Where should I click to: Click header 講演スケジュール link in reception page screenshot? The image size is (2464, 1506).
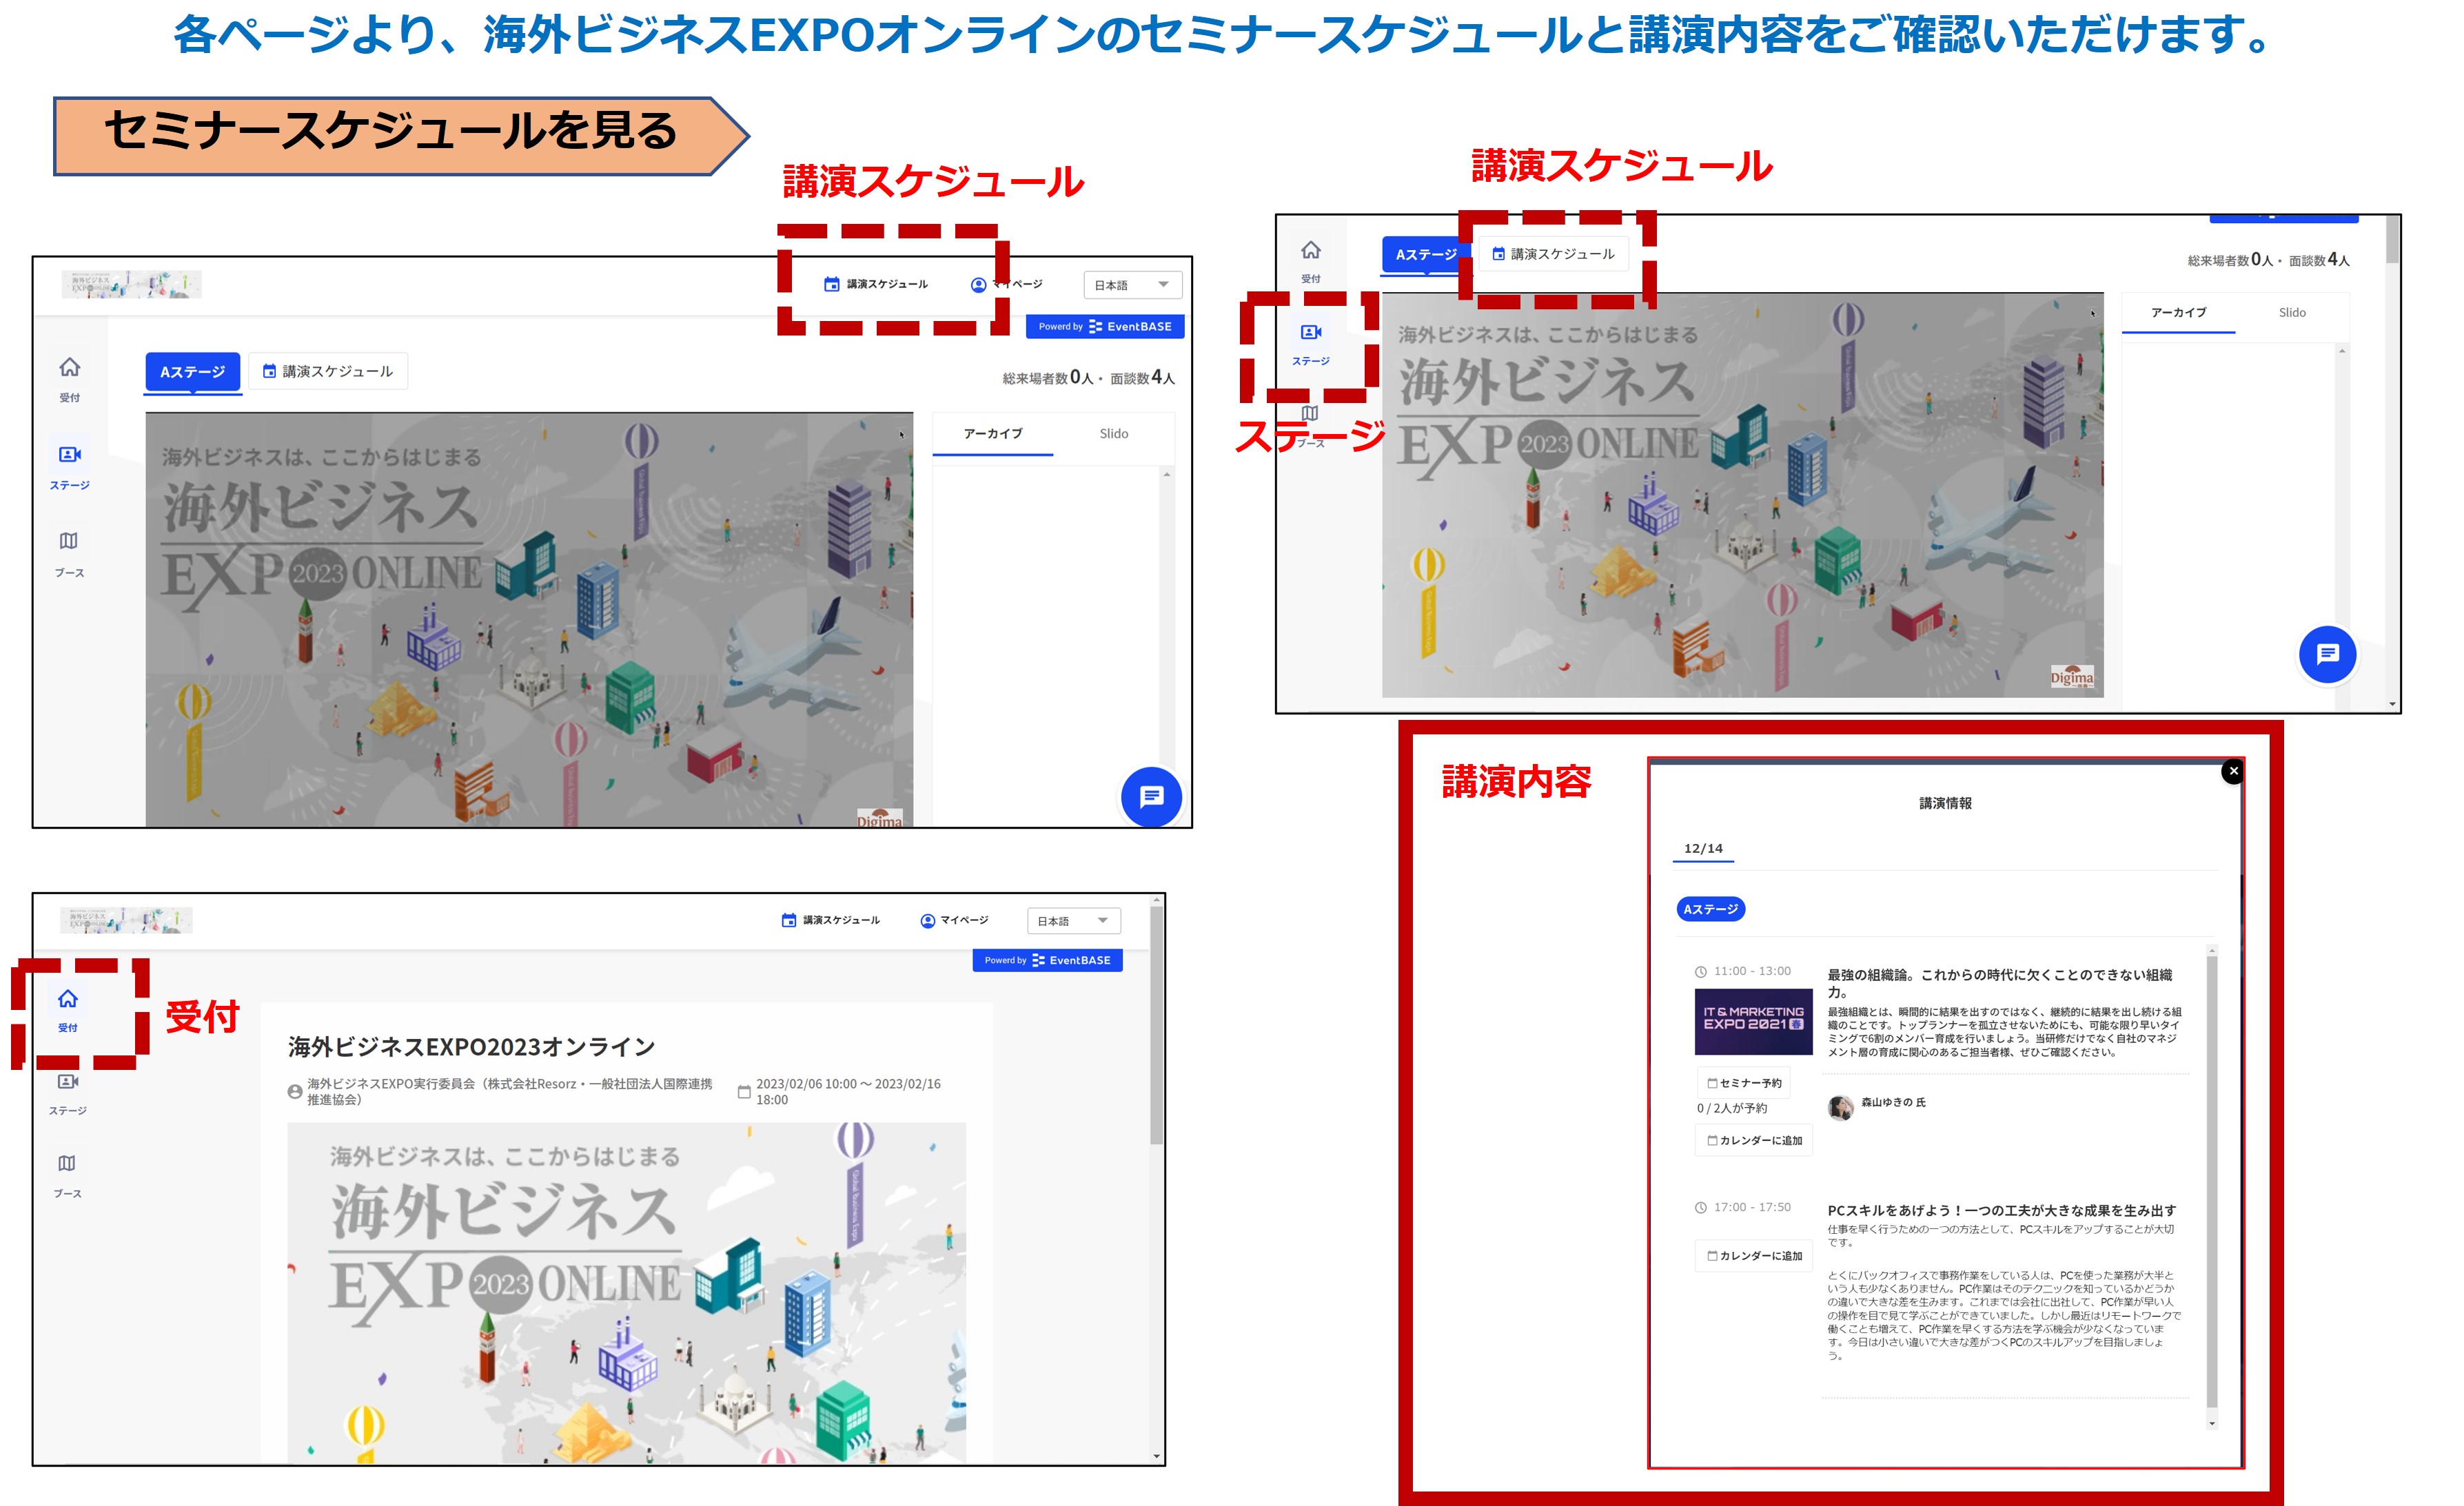point(830,920)
